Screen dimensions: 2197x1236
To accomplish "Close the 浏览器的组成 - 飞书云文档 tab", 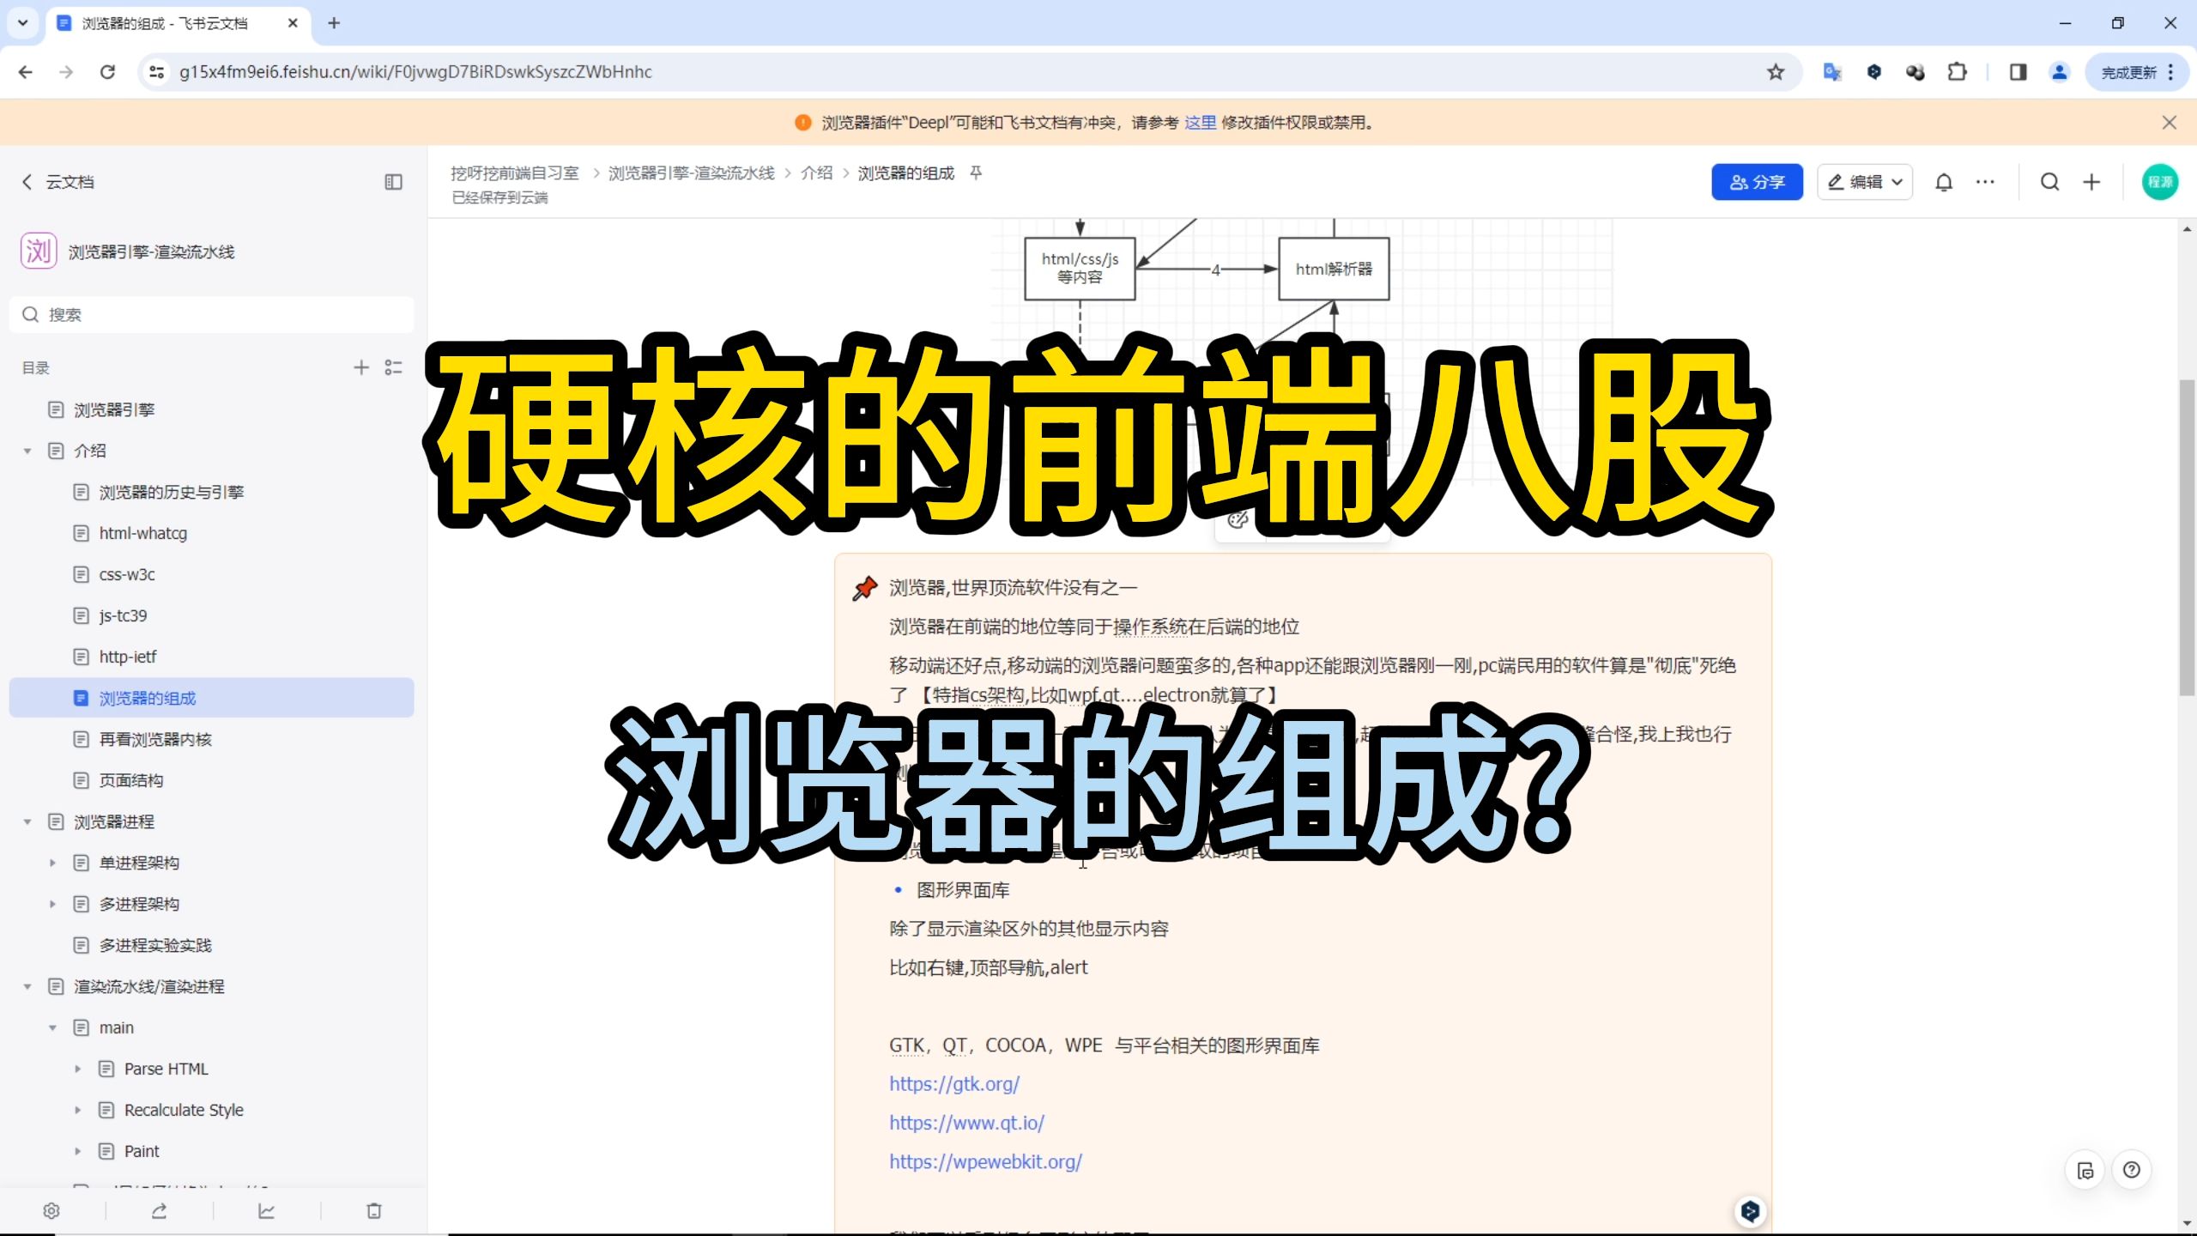I will pos(293,23).
